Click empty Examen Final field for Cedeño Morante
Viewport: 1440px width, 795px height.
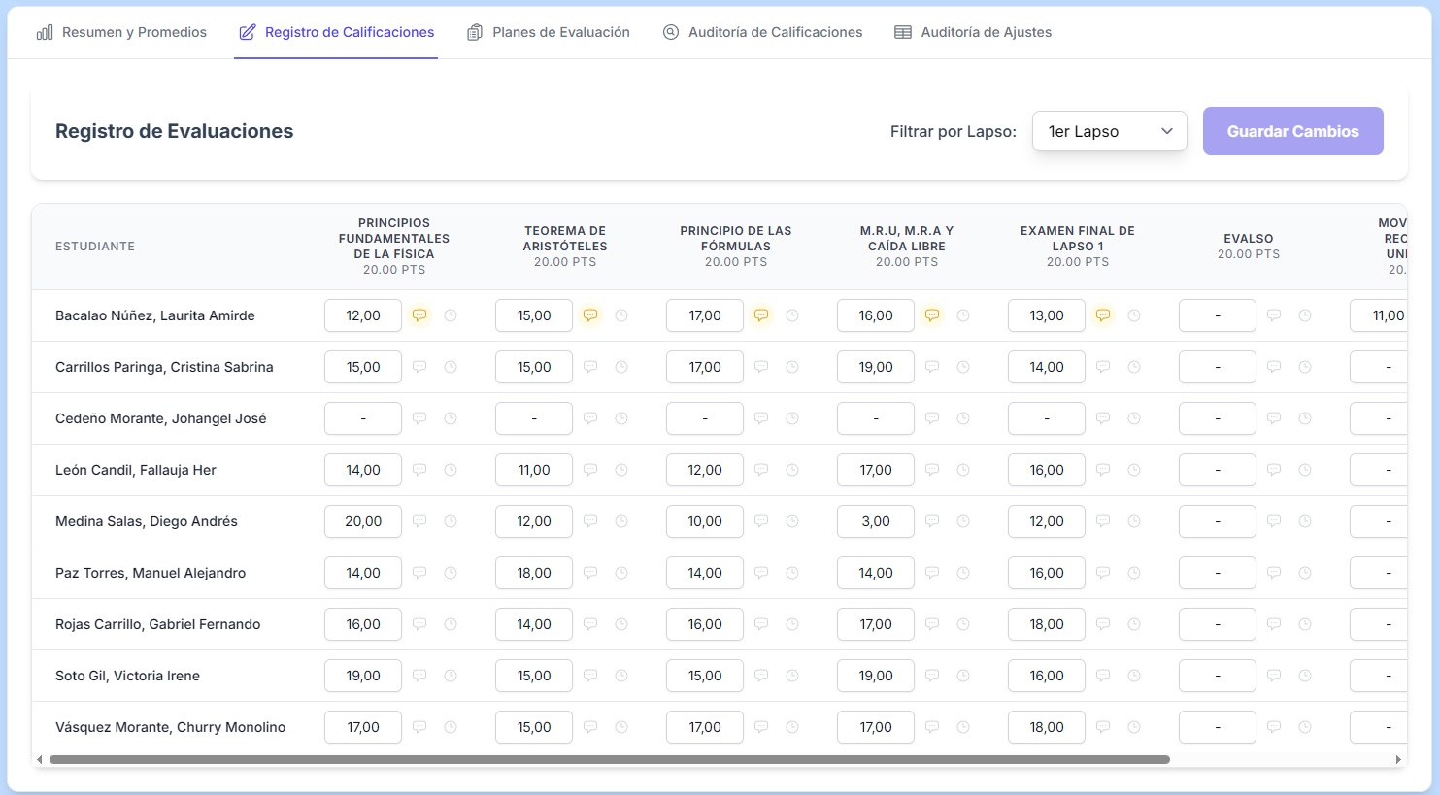point(1047,418)
